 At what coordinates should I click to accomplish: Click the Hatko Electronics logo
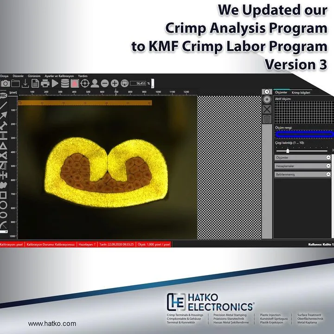[x=210, y=302]
